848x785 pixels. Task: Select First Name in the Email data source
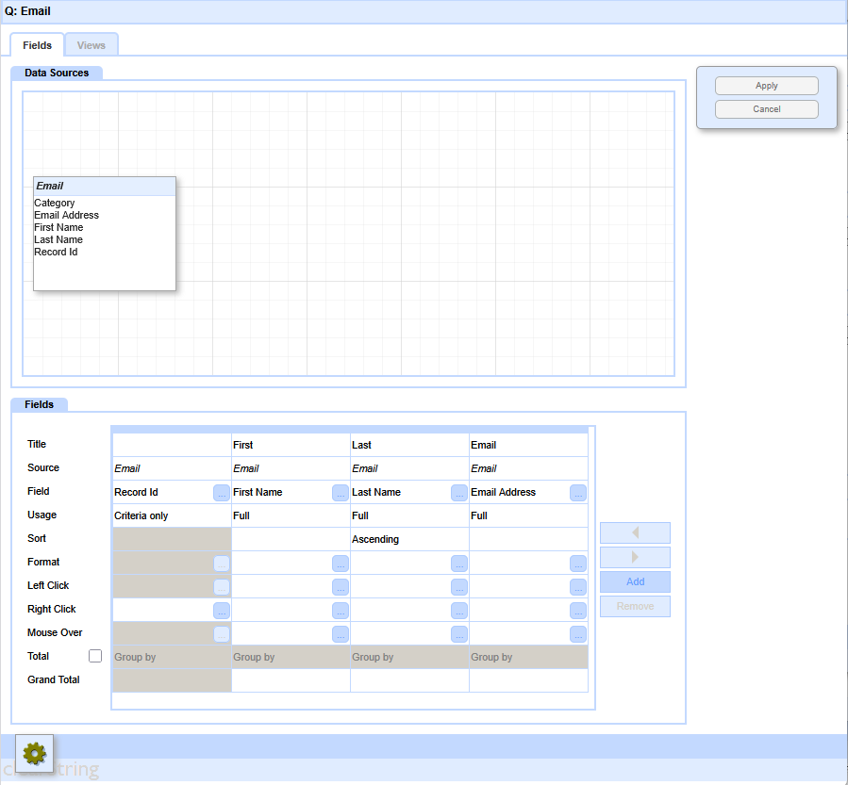coord(58,227)
